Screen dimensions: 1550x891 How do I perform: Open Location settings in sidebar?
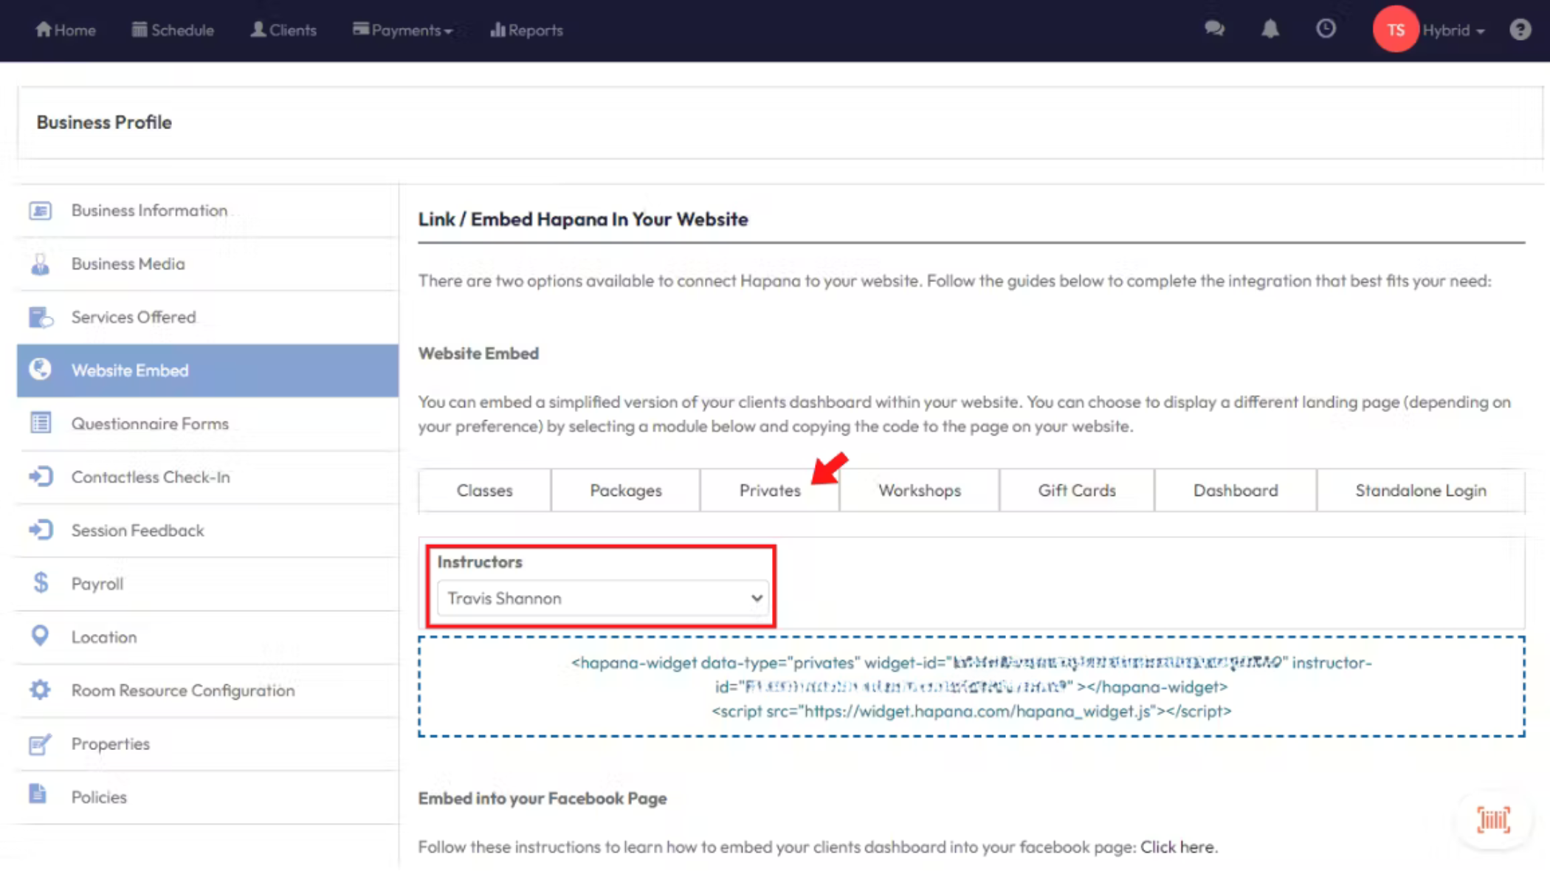point(103,636)
